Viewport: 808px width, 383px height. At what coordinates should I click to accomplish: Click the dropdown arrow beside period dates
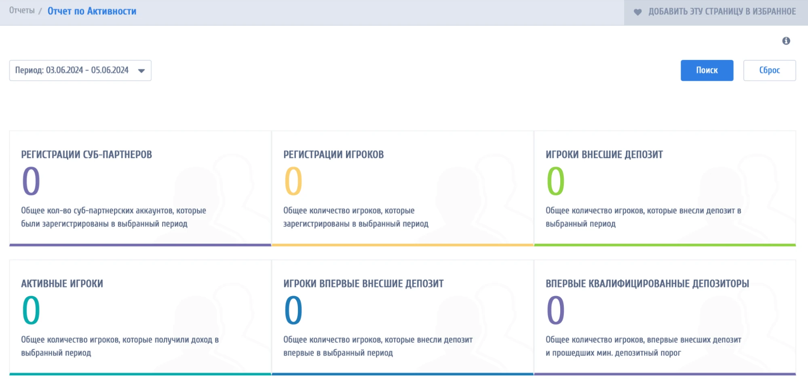click(141, 71)
